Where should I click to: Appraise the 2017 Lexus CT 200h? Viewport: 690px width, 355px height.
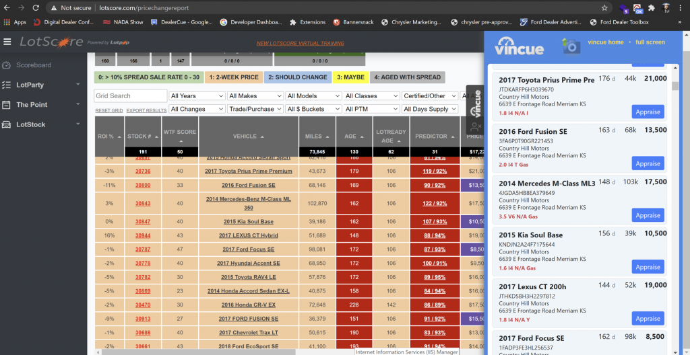pos(648,319)
